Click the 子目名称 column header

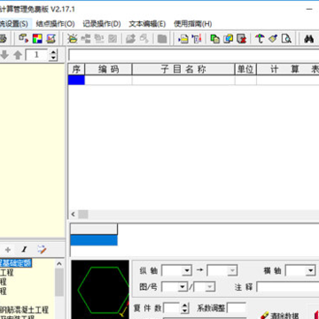click(183, 69)
